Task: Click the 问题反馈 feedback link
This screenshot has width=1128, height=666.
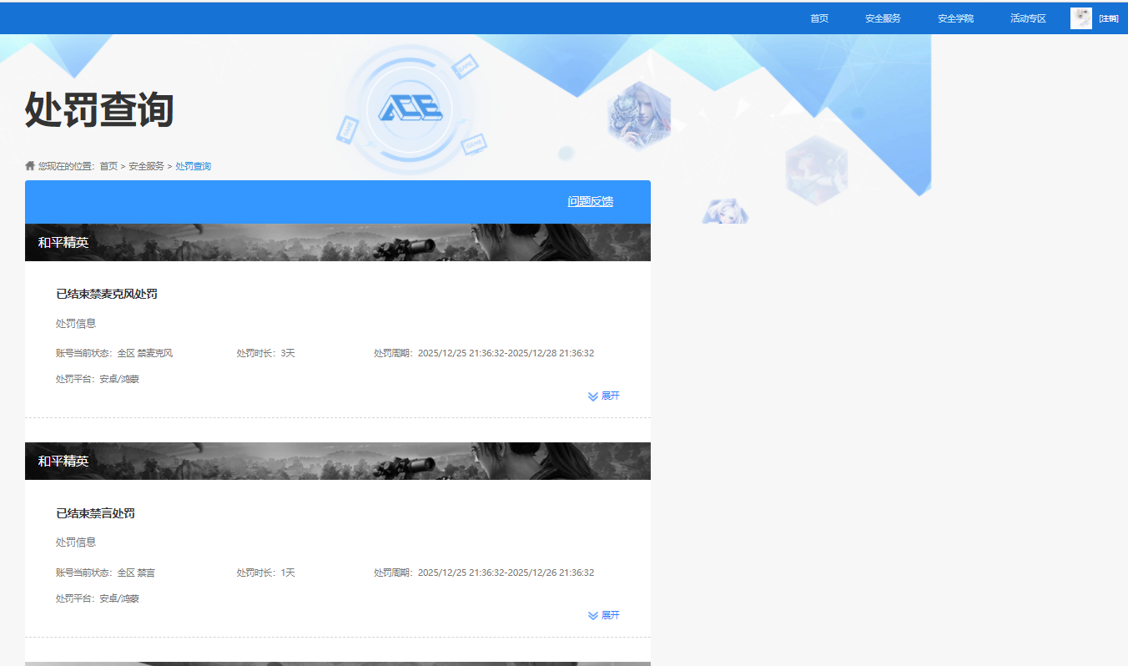Action: [589, 201]
